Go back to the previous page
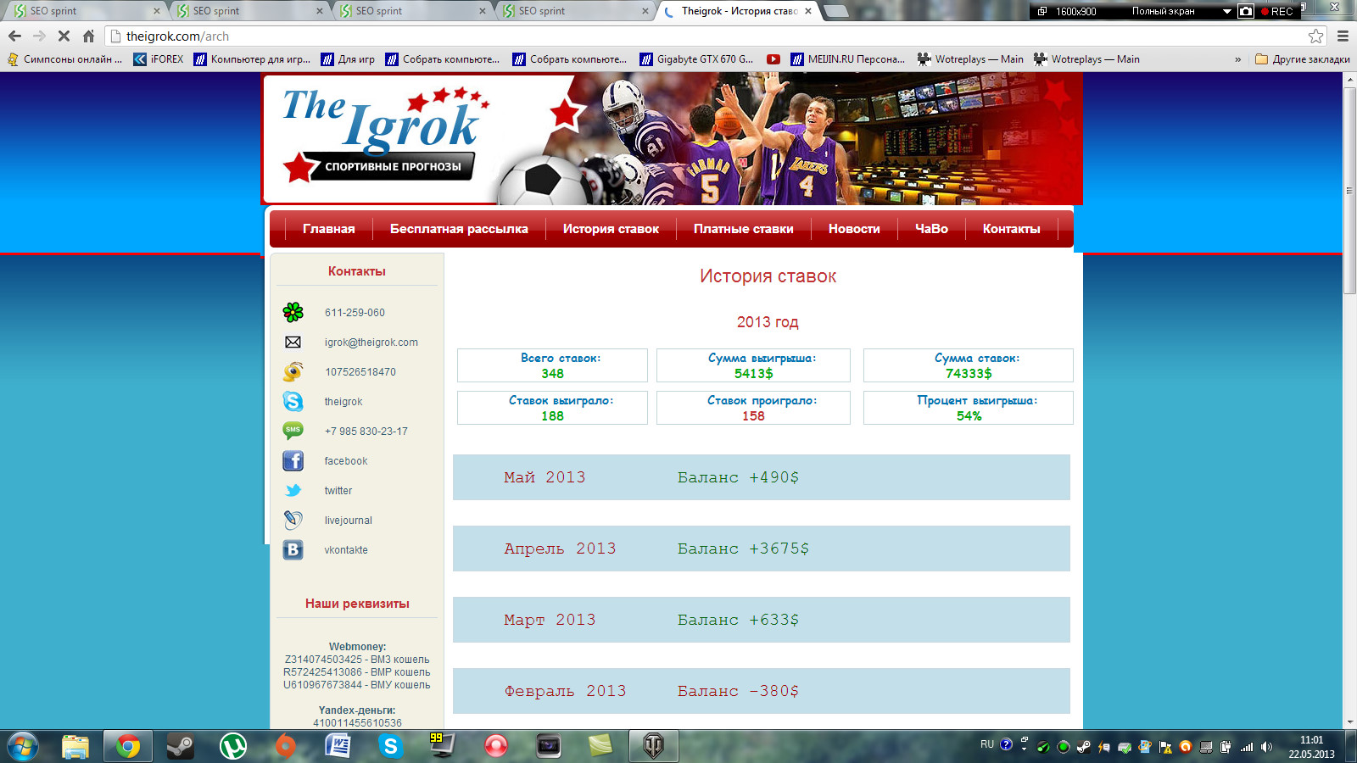Image resolution: width=1357 pixels, height=763 pixels. coord(14,36)
